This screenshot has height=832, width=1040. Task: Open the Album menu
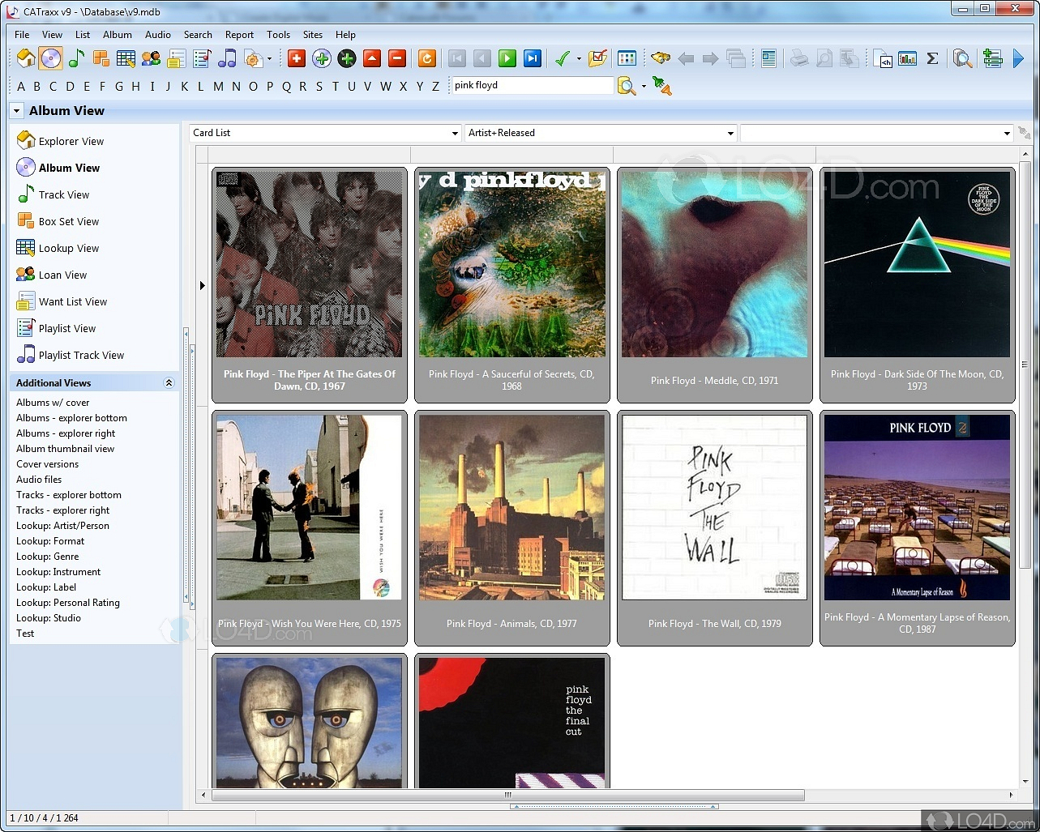(117, 35)
